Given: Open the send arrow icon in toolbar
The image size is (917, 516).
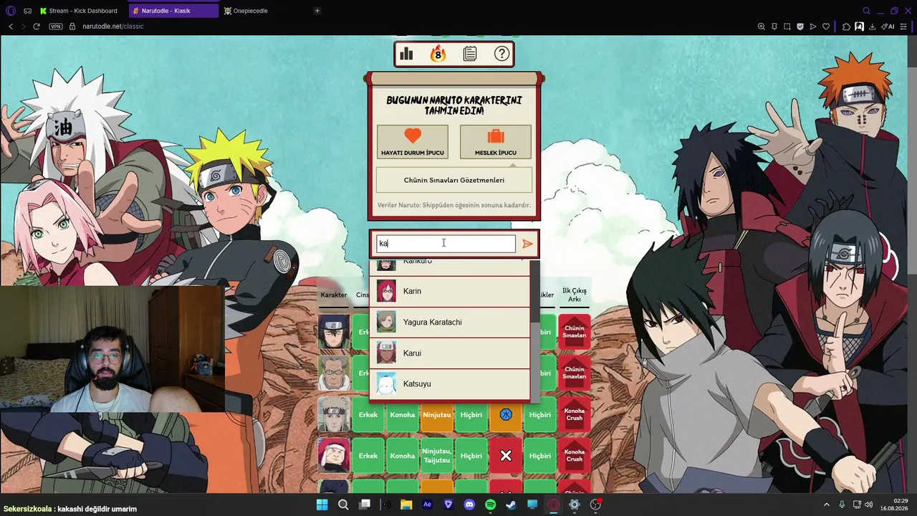Looking at the screenshot, I should [812, 27].
